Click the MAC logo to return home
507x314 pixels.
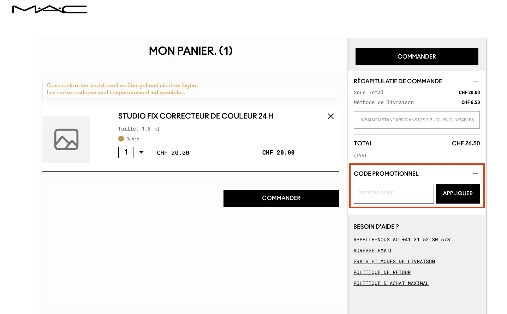(x=49, y=9)
